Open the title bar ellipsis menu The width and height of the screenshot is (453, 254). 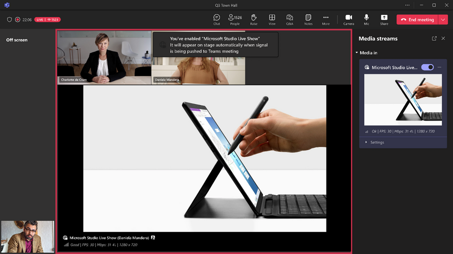408,5
